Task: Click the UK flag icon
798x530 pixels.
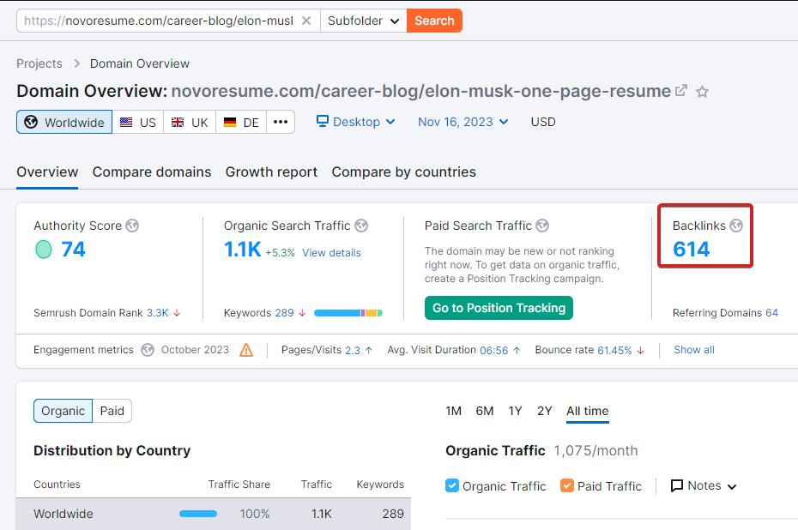Action: pos(178,122)
